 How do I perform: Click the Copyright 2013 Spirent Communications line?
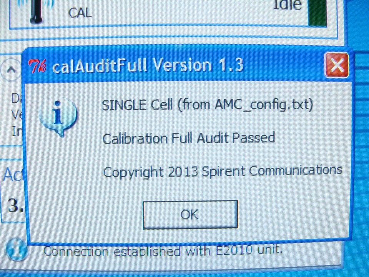223,171
